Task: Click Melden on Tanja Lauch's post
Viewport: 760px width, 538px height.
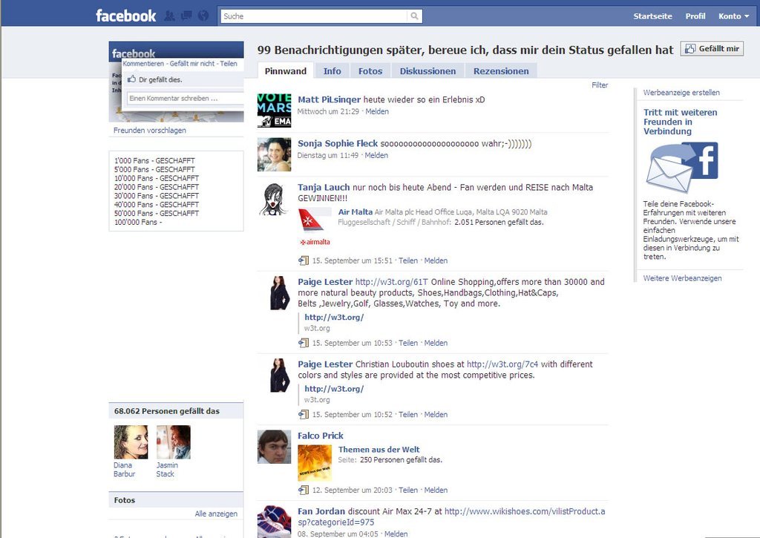Action: 436,260
